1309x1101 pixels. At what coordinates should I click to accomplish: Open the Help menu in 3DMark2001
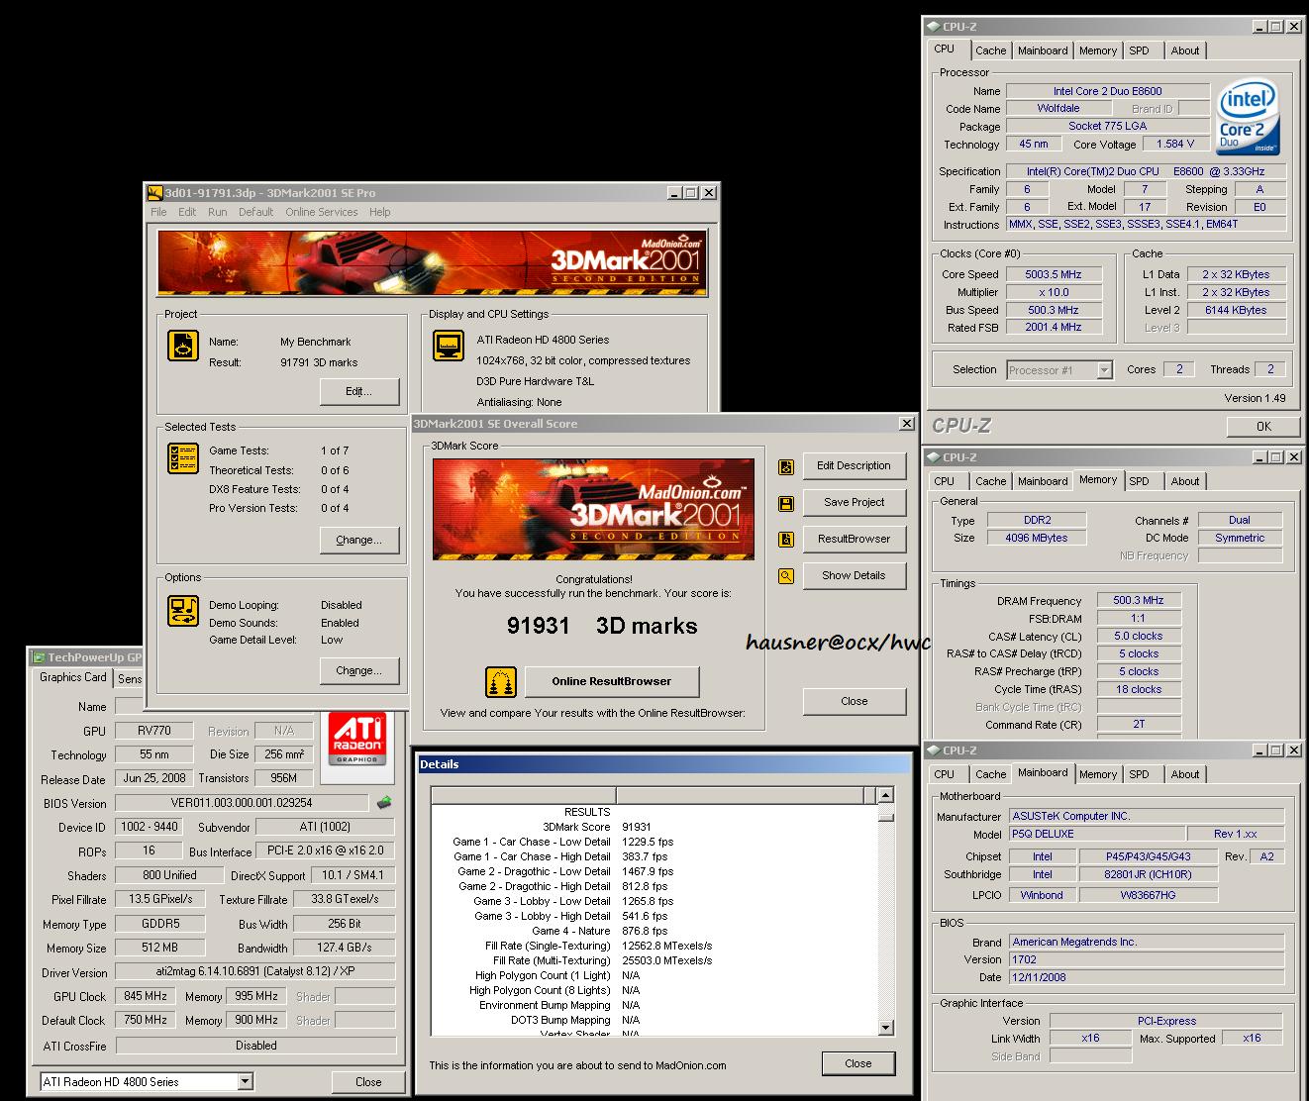[380, 212]
